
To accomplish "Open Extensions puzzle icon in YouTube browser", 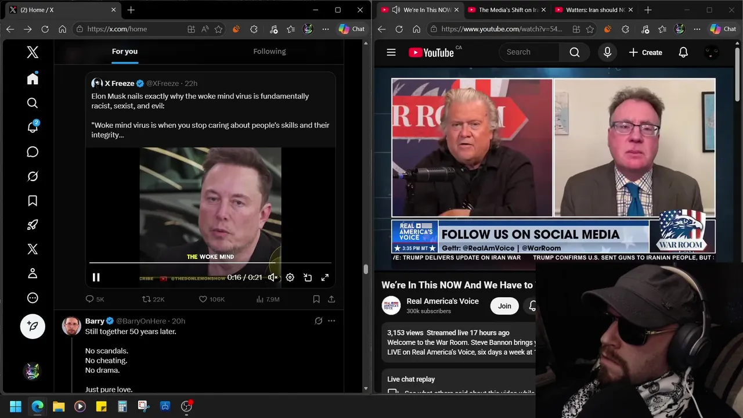I will tap(625, 29).
